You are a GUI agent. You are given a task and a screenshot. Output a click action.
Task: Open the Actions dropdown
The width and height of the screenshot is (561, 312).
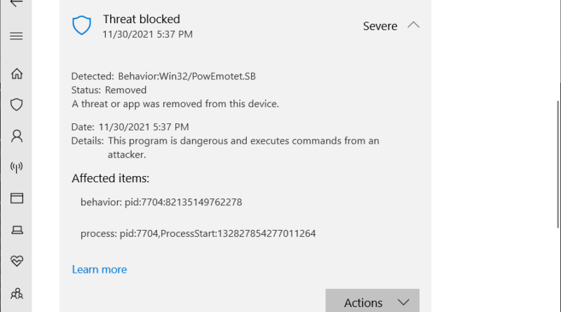(x=372, y=302)
